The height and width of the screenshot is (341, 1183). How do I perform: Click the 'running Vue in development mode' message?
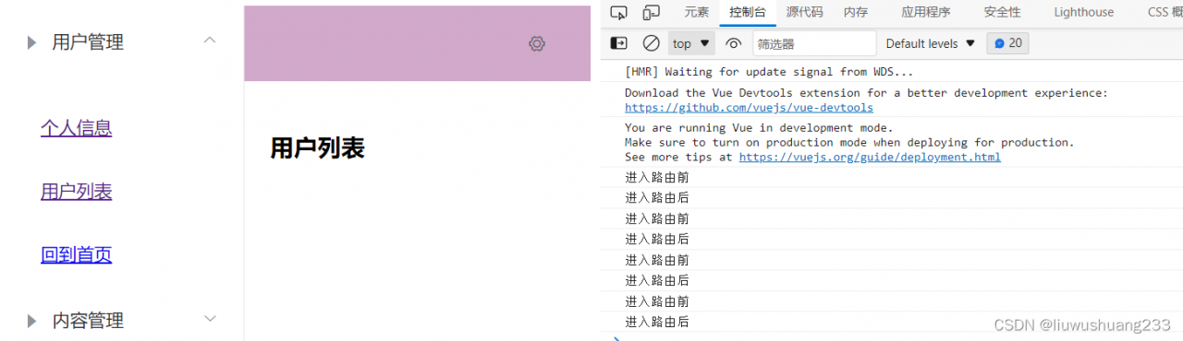759,128
